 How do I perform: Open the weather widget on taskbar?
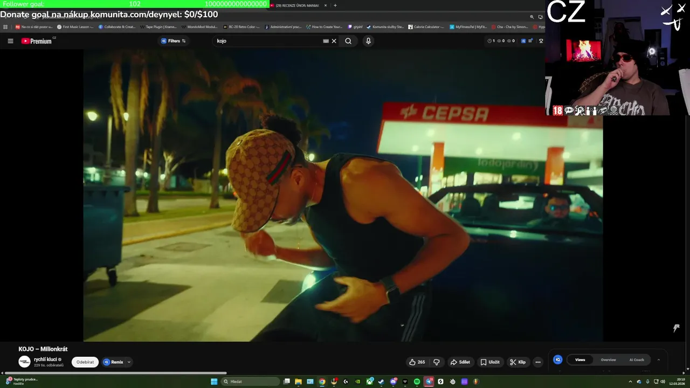(x=22, y=381)
